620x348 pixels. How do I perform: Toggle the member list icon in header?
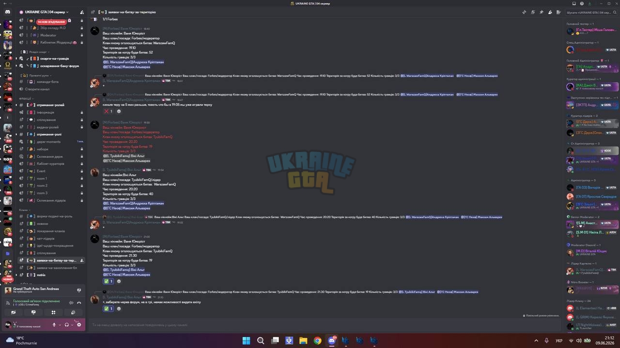tap(550, 12)
